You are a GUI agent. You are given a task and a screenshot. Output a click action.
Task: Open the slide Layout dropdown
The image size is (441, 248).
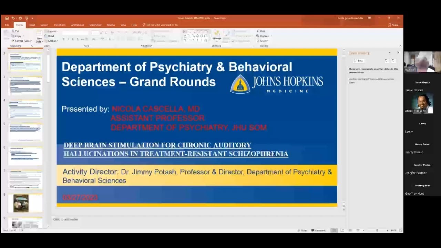pos(52,31)
